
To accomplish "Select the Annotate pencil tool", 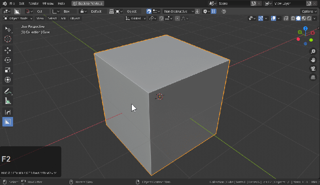I will (8, 91).
